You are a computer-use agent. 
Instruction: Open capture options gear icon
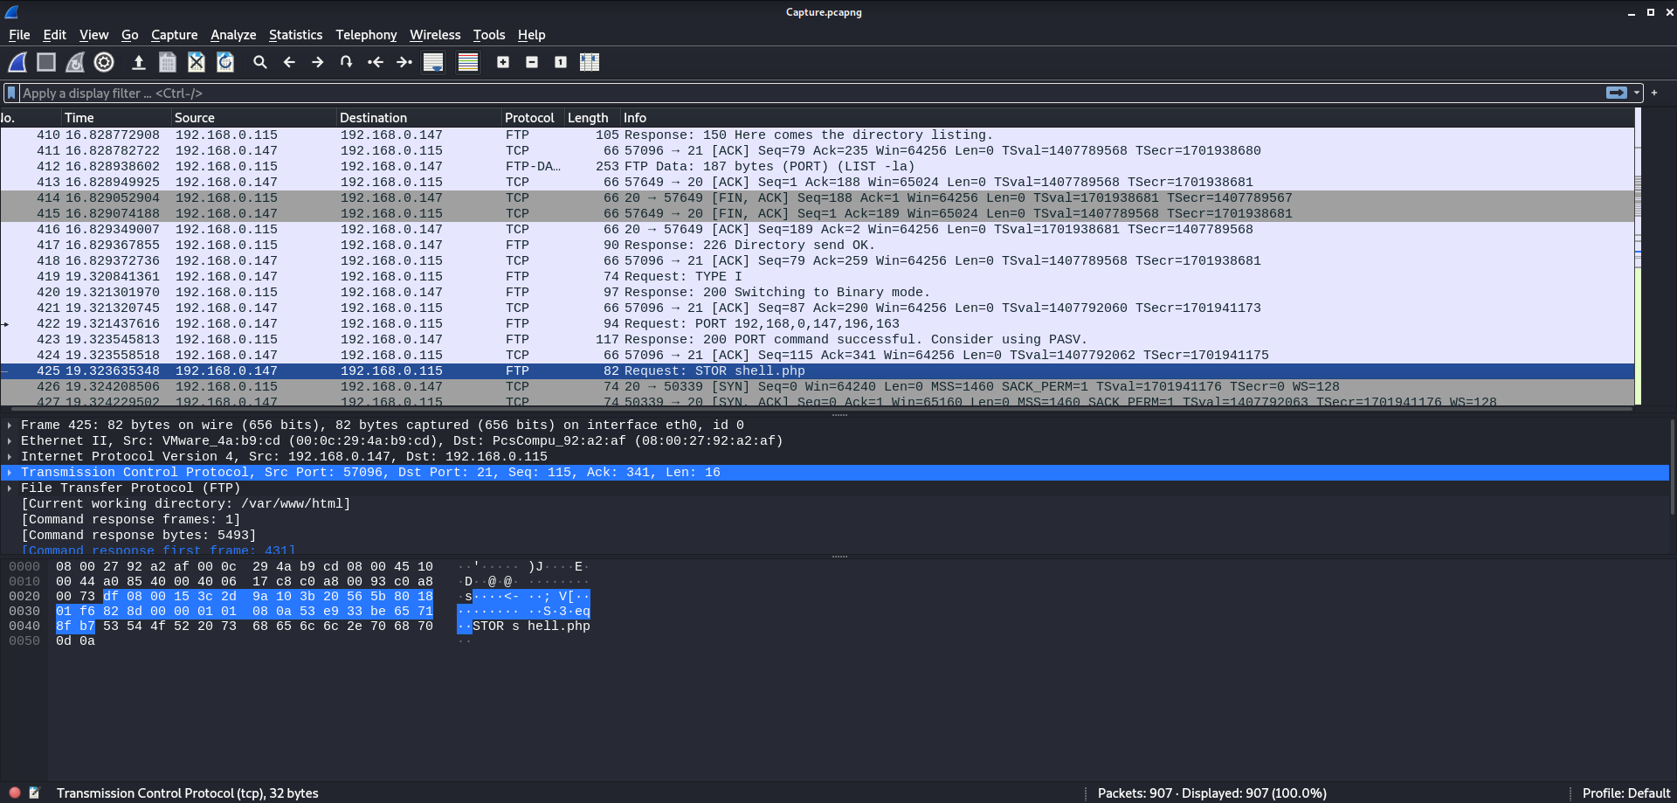(104, 62)
